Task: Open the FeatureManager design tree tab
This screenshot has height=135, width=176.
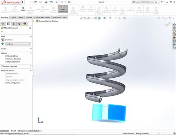Action: point(3,24)
